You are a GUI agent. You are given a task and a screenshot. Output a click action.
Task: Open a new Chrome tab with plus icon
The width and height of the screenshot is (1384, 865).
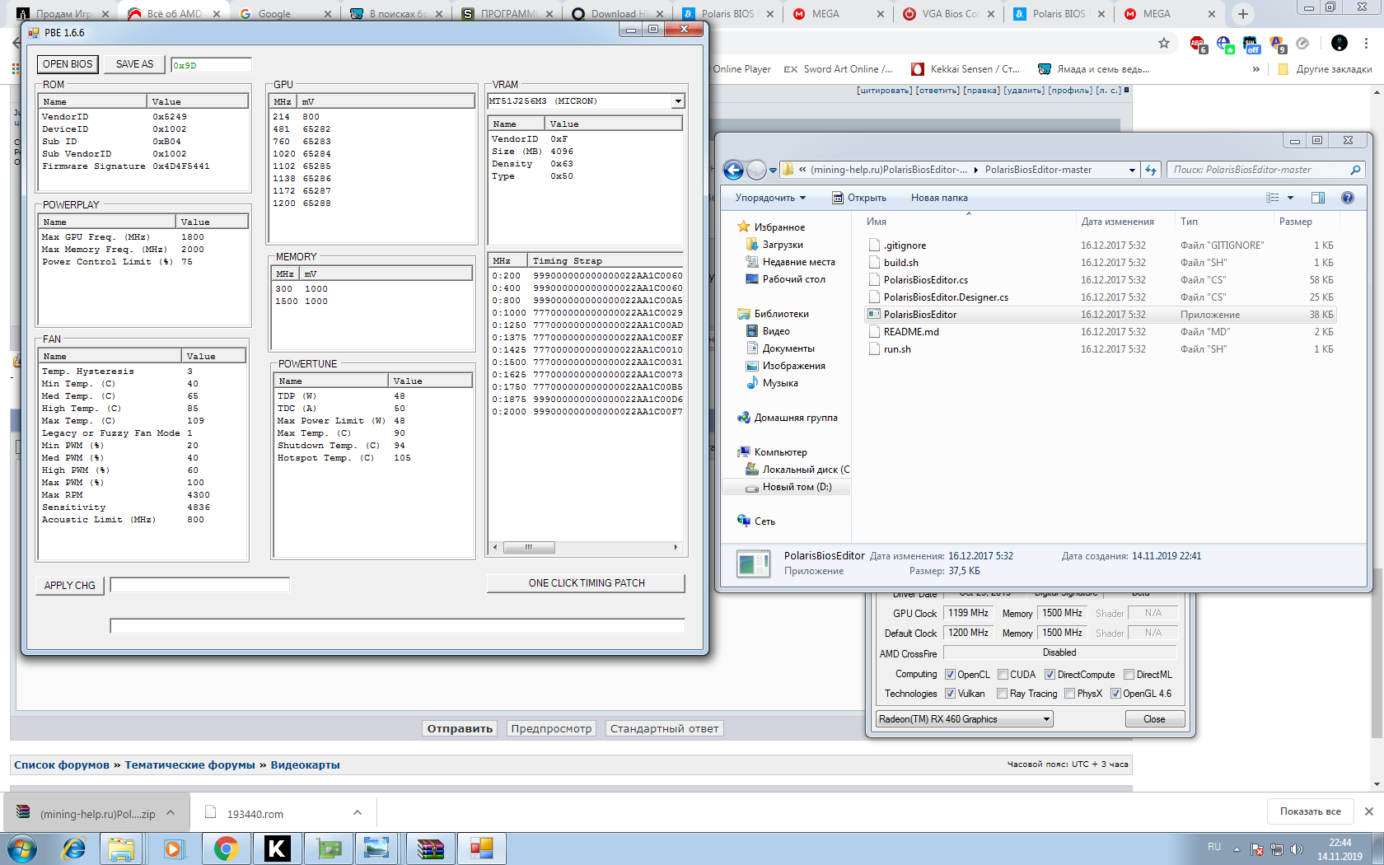point(1243,14)
